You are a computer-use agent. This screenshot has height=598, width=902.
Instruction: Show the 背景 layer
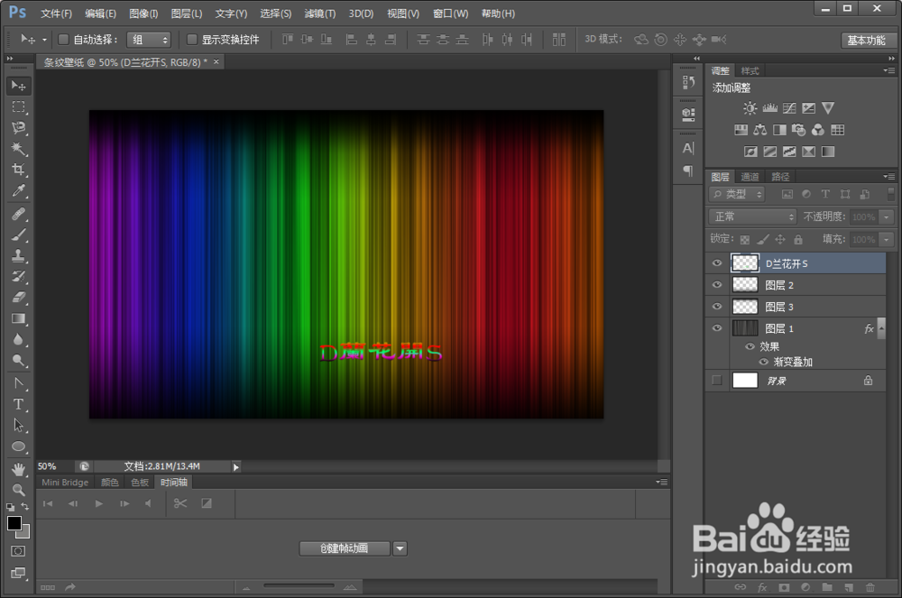[x=717, y=380]
